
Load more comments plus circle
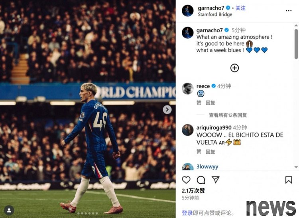click(234, 68)
